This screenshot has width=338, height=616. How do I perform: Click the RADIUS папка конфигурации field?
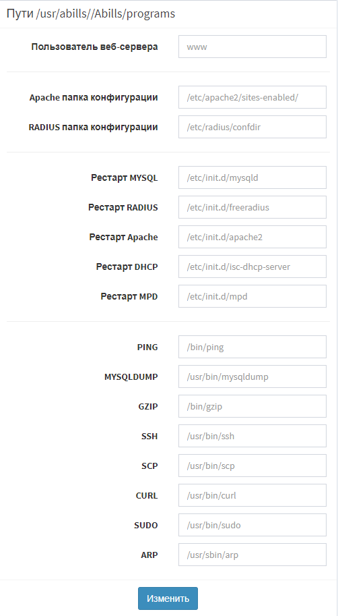(x=252, y=127)
